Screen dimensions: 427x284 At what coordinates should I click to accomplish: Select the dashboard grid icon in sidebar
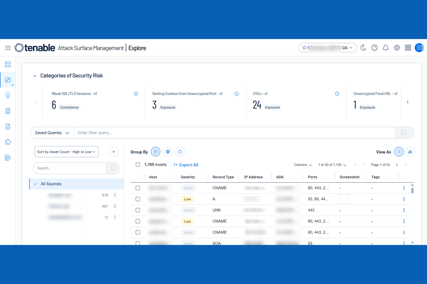point(8,64)
